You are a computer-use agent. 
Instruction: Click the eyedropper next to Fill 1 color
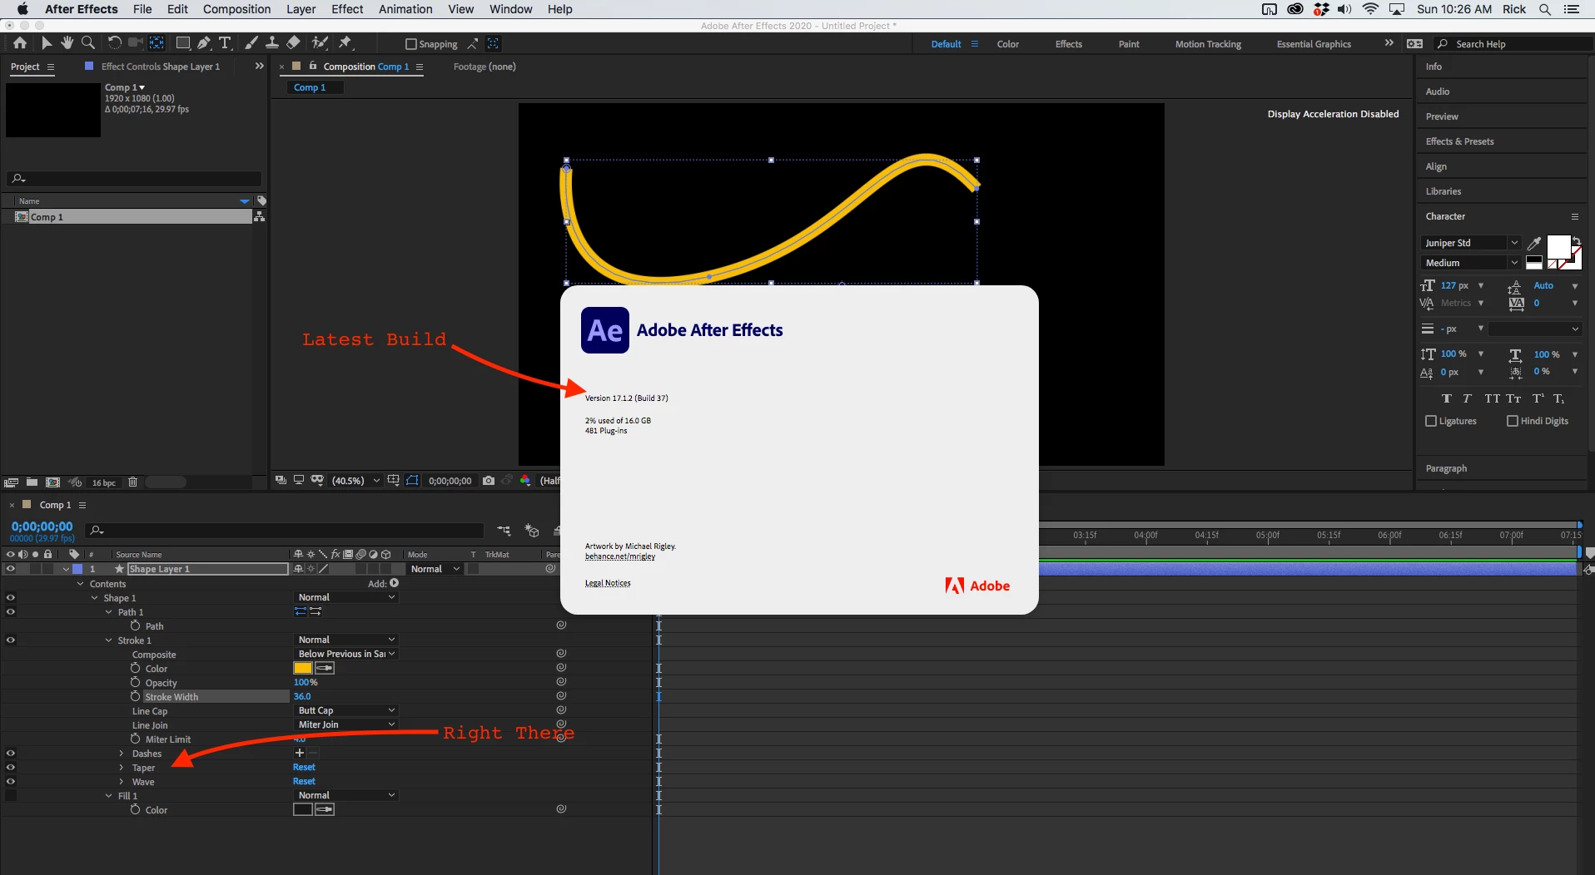[325, 810]
